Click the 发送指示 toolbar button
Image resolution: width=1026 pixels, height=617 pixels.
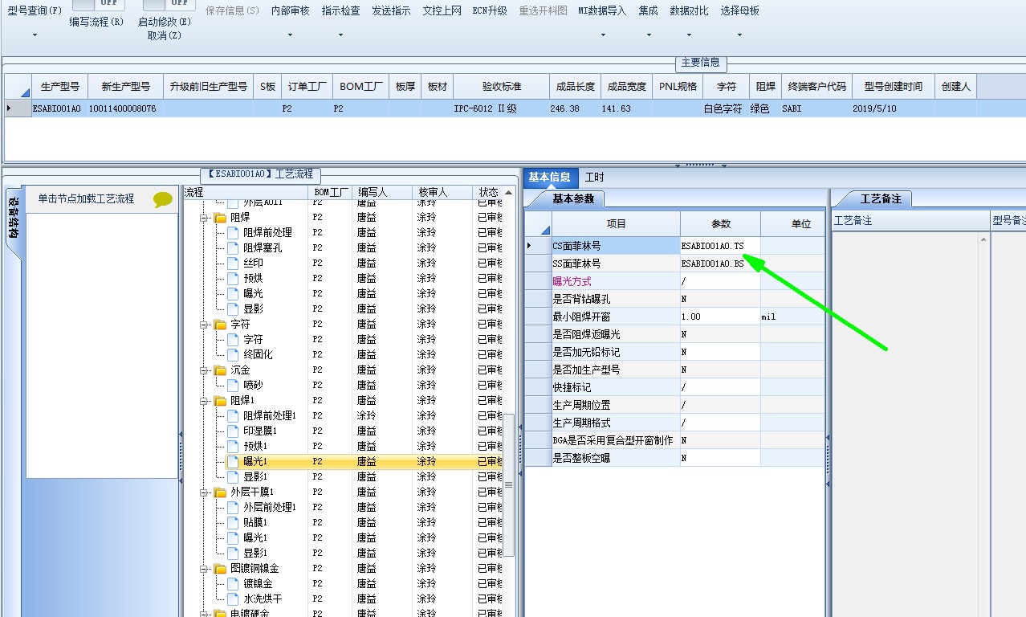(391, 10)
